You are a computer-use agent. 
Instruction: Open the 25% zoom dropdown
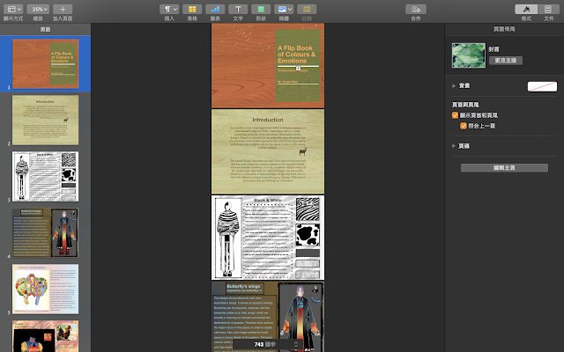click(38, 10)
